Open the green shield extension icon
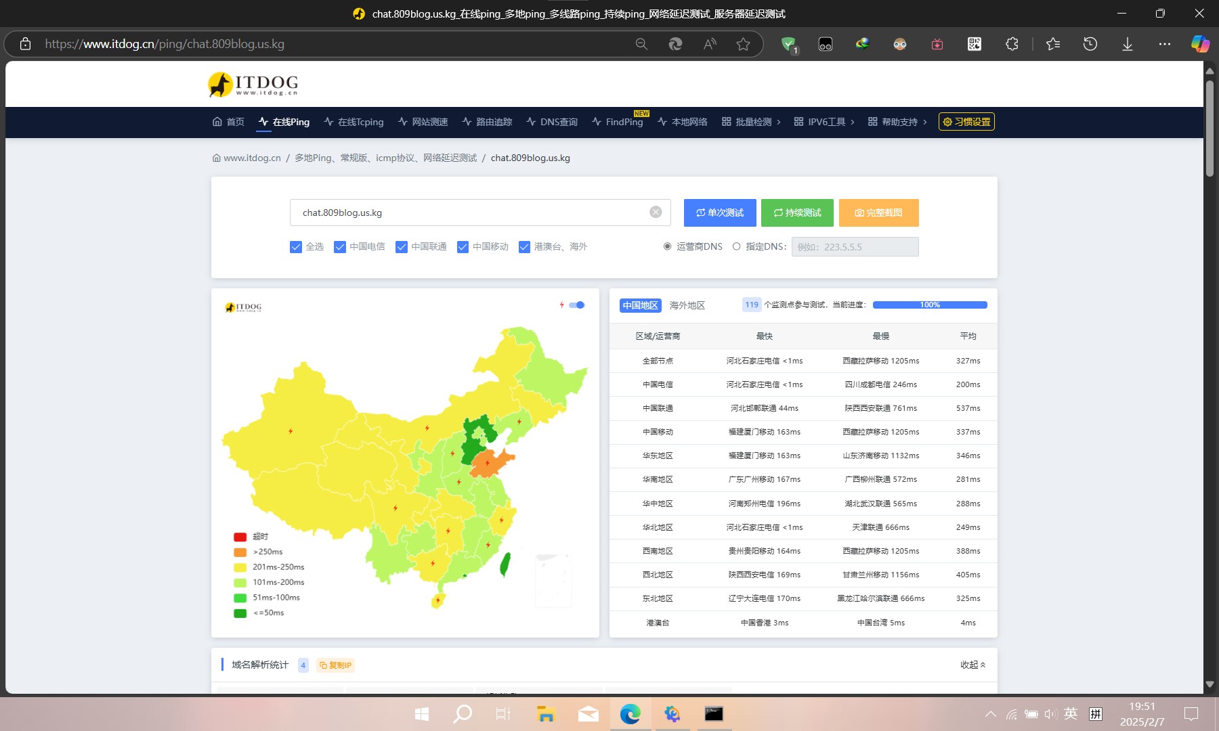 pyautogui.click(x=789, y=45)
